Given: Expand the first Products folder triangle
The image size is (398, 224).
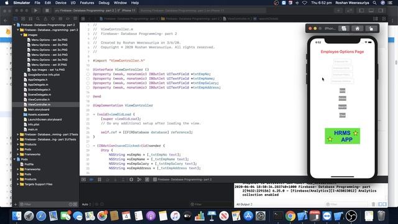Looking at the screenshot, I should pyautogui.click(x=18, y=144).
